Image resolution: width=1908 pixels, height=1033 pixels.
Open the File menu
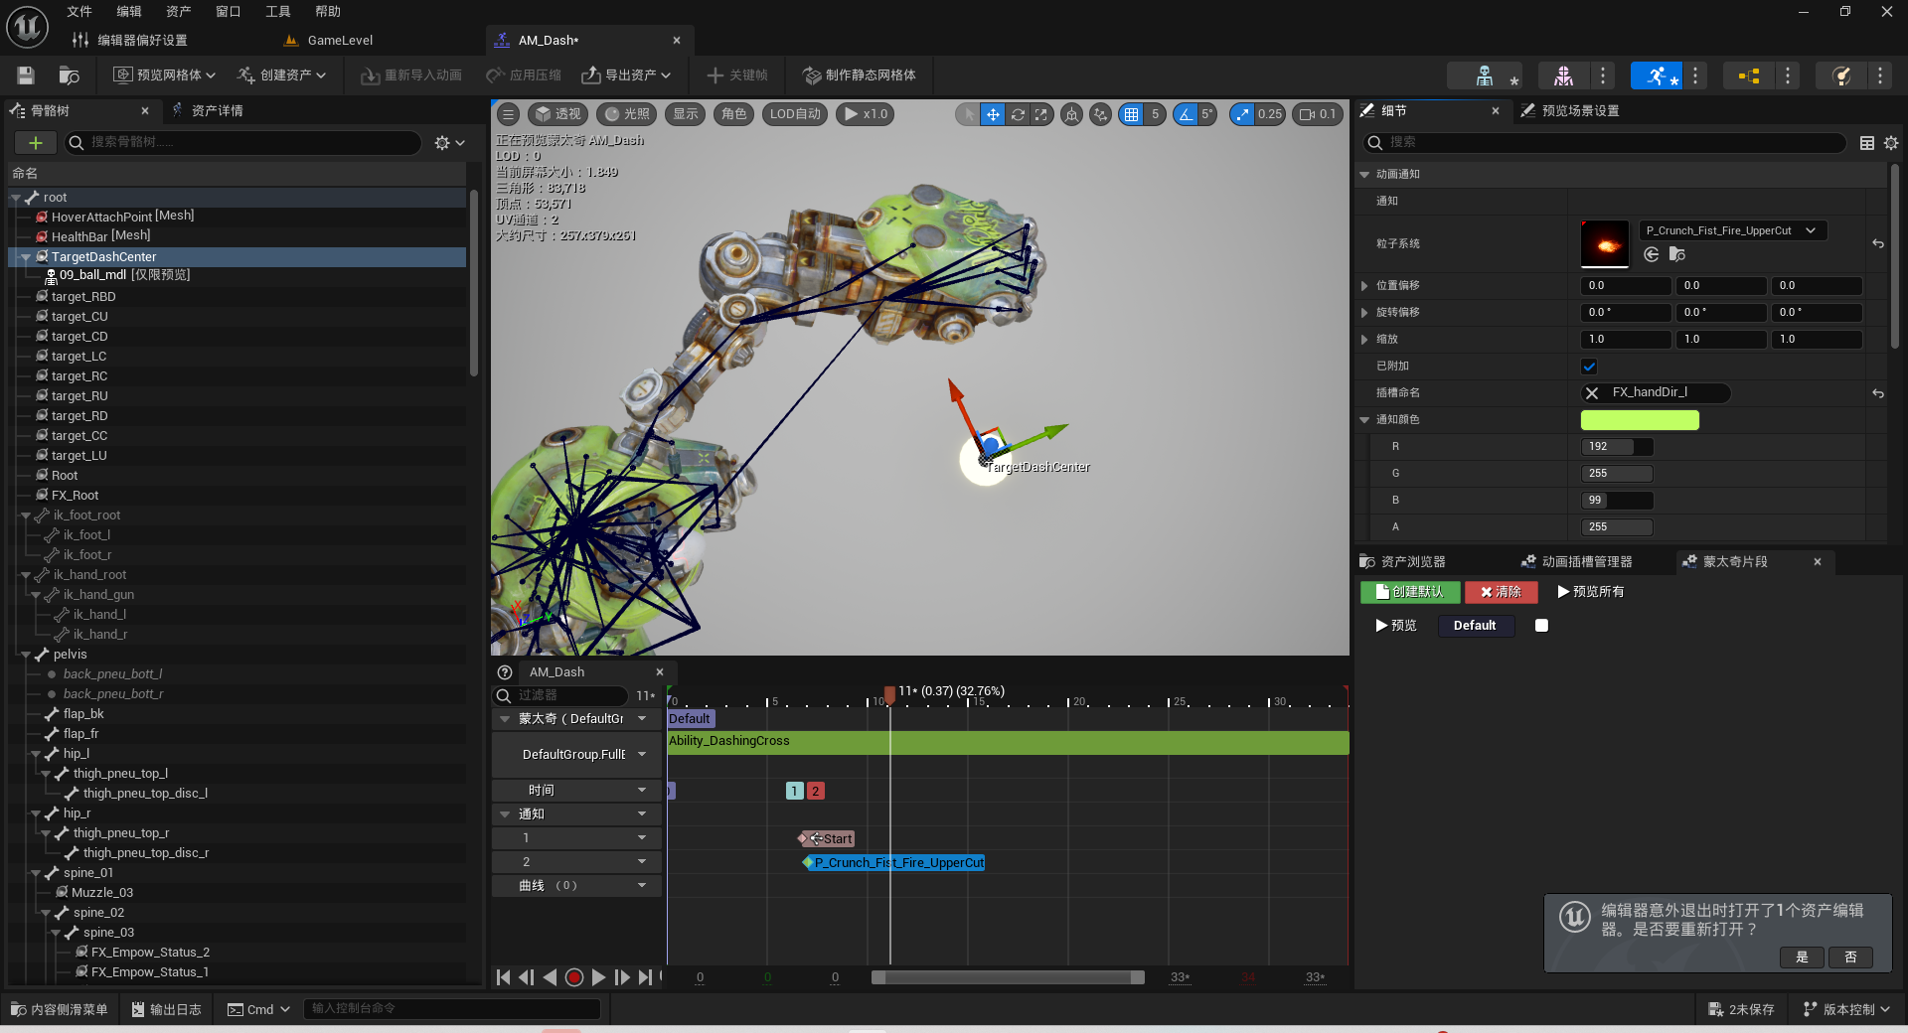pos(79,12)
